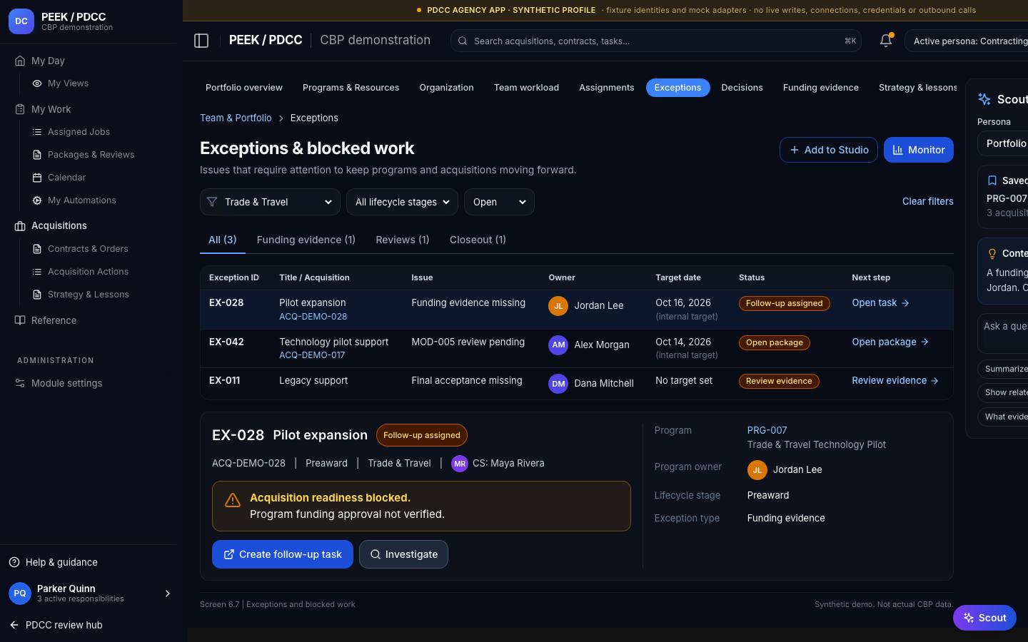Click Maya Rivera's MR avatar

(x=460, y=464)
